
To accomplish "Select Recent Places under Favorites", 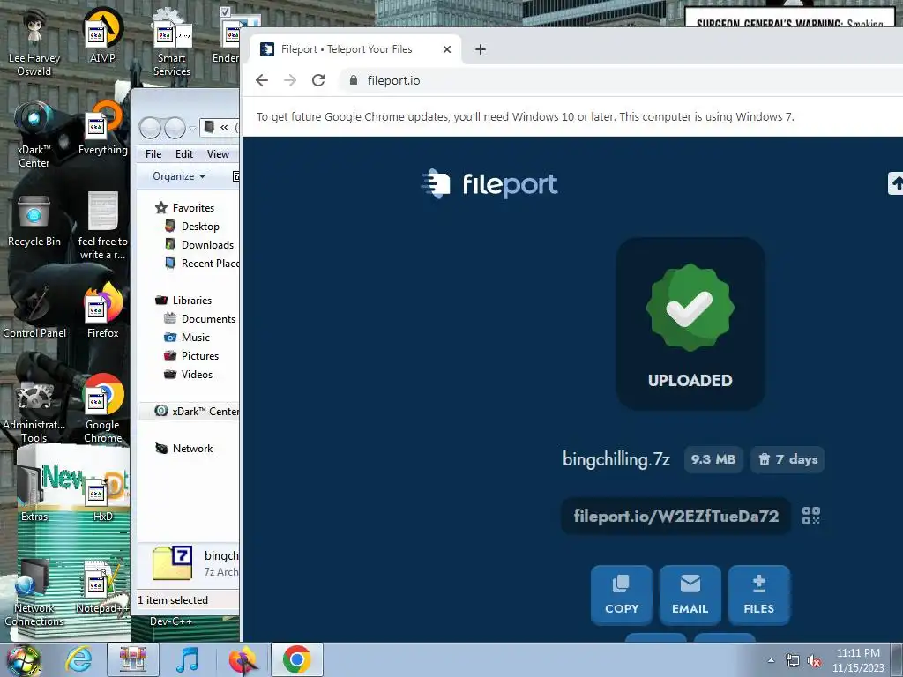I will pos(202,263).
